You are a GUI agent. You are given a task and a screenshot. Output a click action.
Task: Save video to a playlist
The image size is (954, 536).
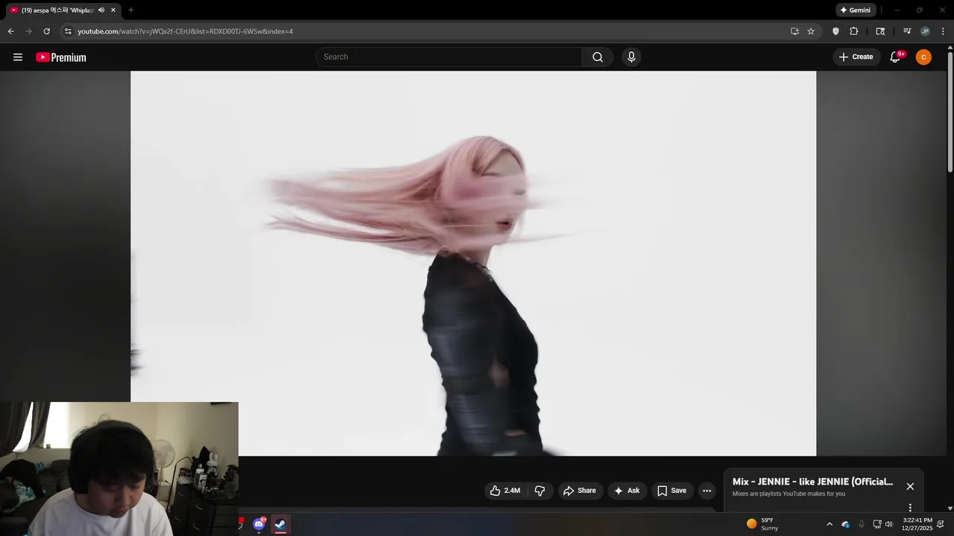(672, 491)
